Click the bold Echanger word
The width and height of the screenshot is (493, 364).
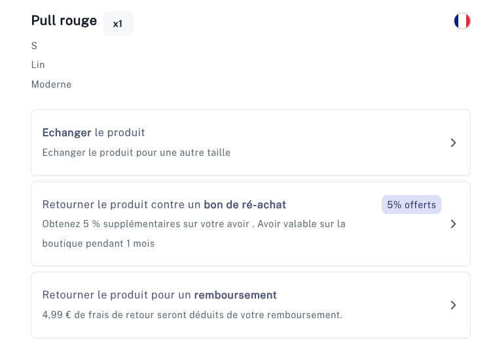67,133
